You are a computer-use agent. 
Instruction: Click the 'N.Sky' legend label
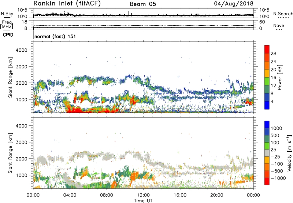(x=7, y=14)
